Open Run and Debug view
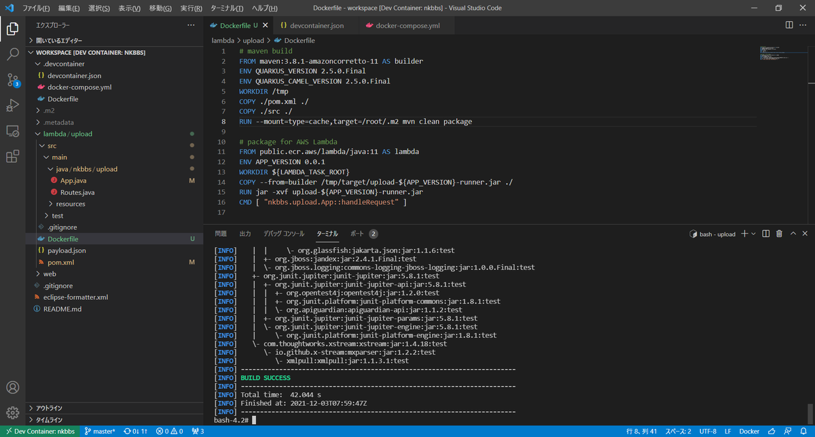The width and height of the screenshot is (815, 437). click(12, 105)
